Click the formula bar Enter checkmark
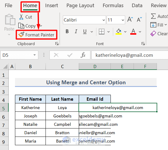The width and height of the screenshot is (168, 150). point(70,55)
